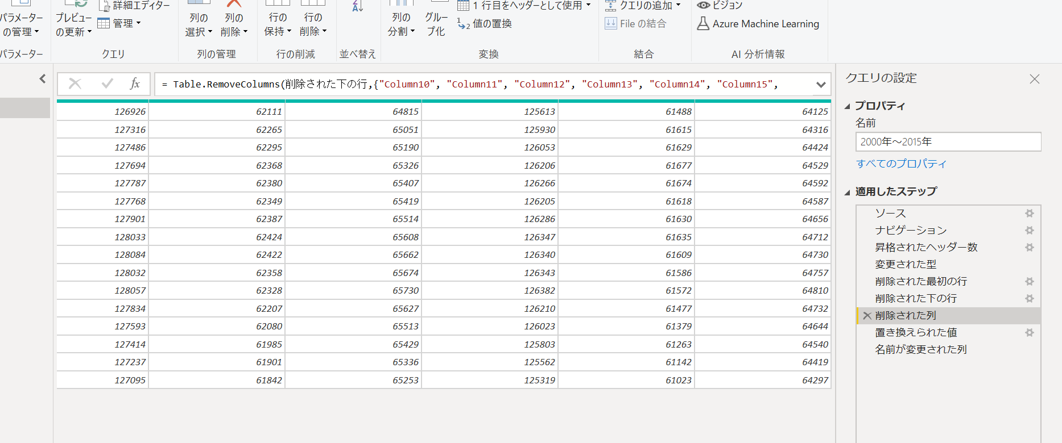1062x443 pixels.
Task: Open settings gear for ソース step
Action: [1029, 214]
